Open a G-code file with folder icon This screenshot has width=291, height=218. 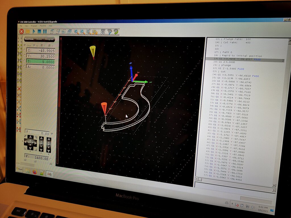(28, 31)
